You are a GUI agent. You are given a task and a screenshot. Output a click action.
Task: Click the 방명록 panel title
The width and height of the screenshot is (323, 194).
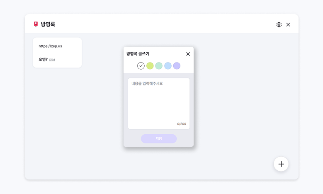(48, 24)
